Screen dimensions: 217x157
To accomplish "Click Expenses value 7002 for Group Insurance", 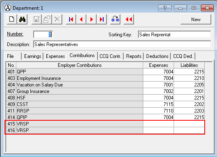I will pos(158,91).
